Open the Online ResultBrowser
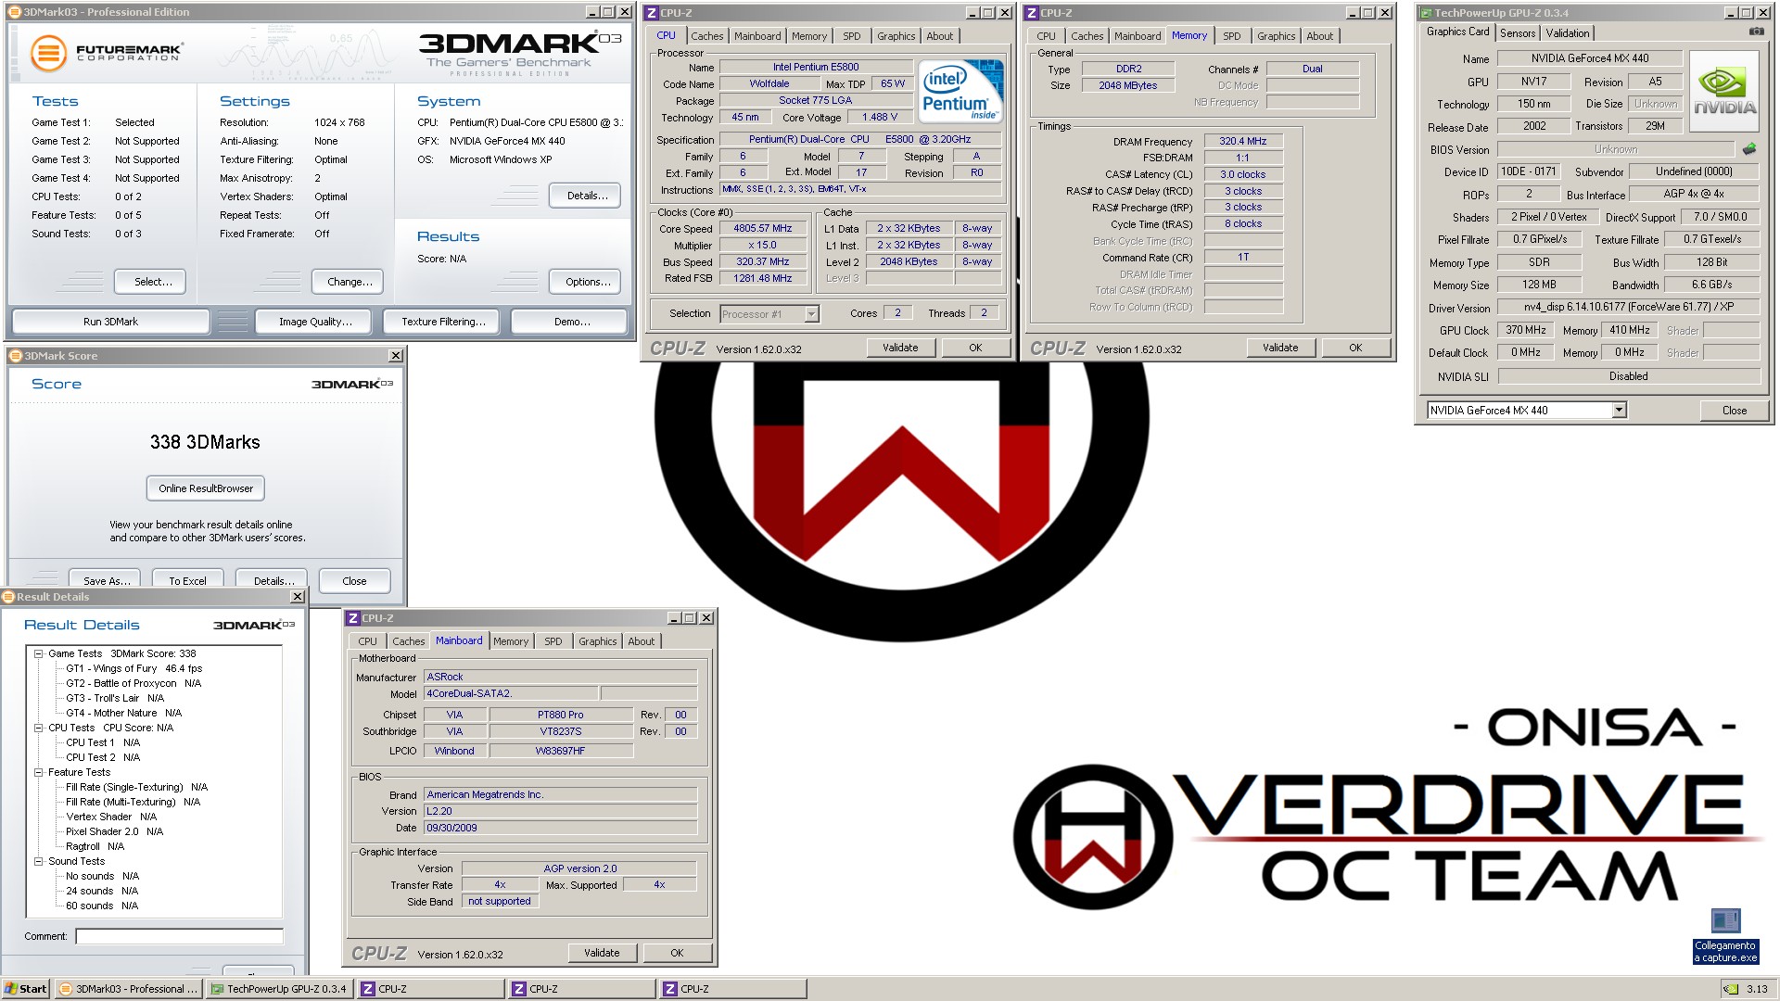The height and width of the screenshot is (1001, 1780). 206,488
